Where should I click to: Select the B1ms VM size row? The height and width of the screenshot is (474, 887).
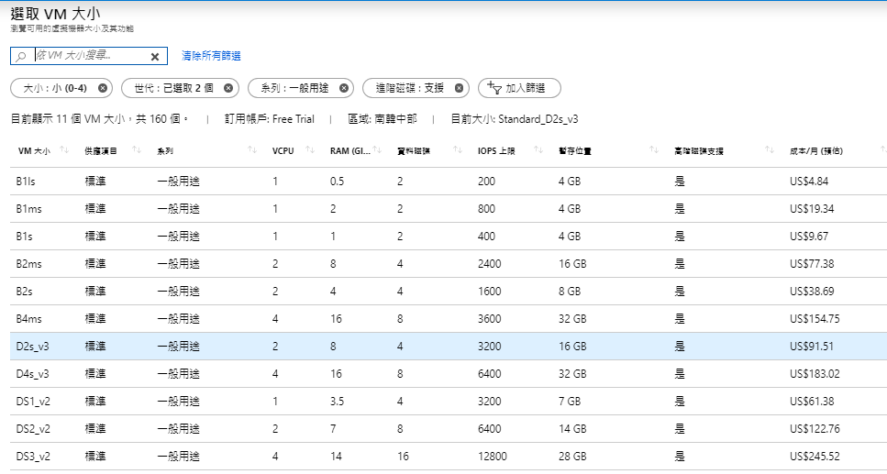click(448, 209)
